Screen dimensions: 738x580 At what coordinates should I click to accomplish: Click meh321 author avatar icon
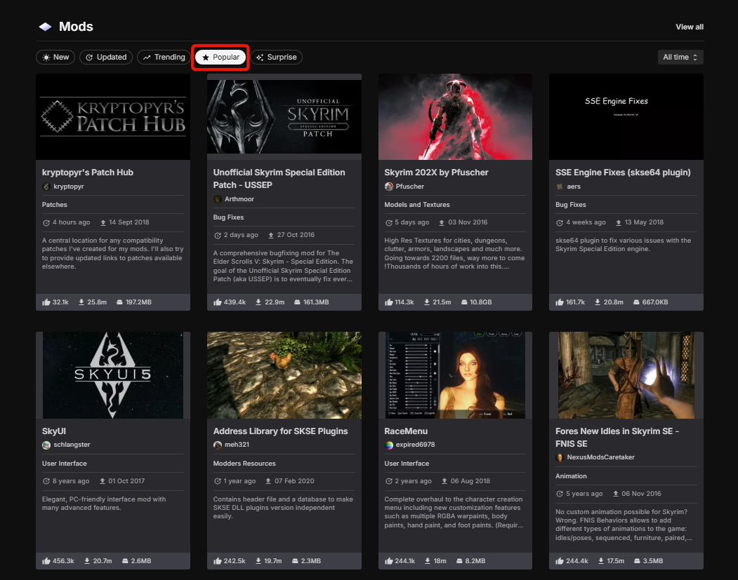coord(218,445)
